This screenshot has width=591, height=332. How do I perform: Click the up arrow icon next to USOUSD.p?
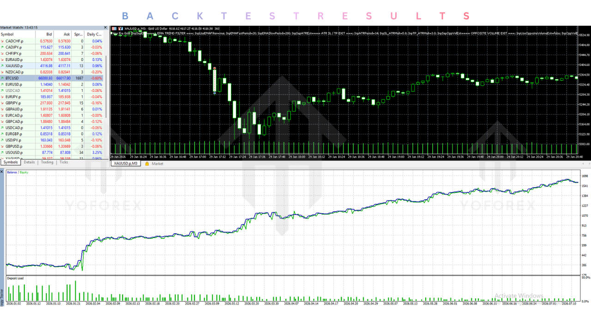3,153
